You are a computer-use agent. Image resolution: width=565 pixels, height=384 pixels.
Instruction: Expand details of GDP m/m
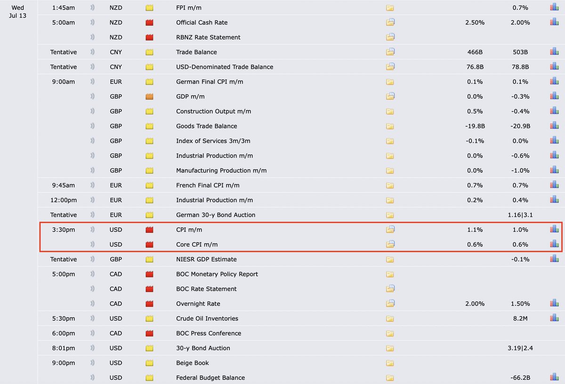tap(390, 96)
